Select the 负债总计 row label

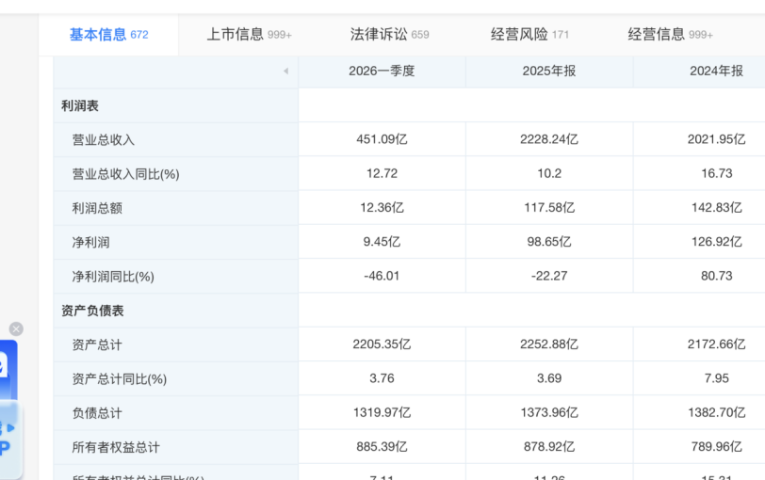point(97,413)
